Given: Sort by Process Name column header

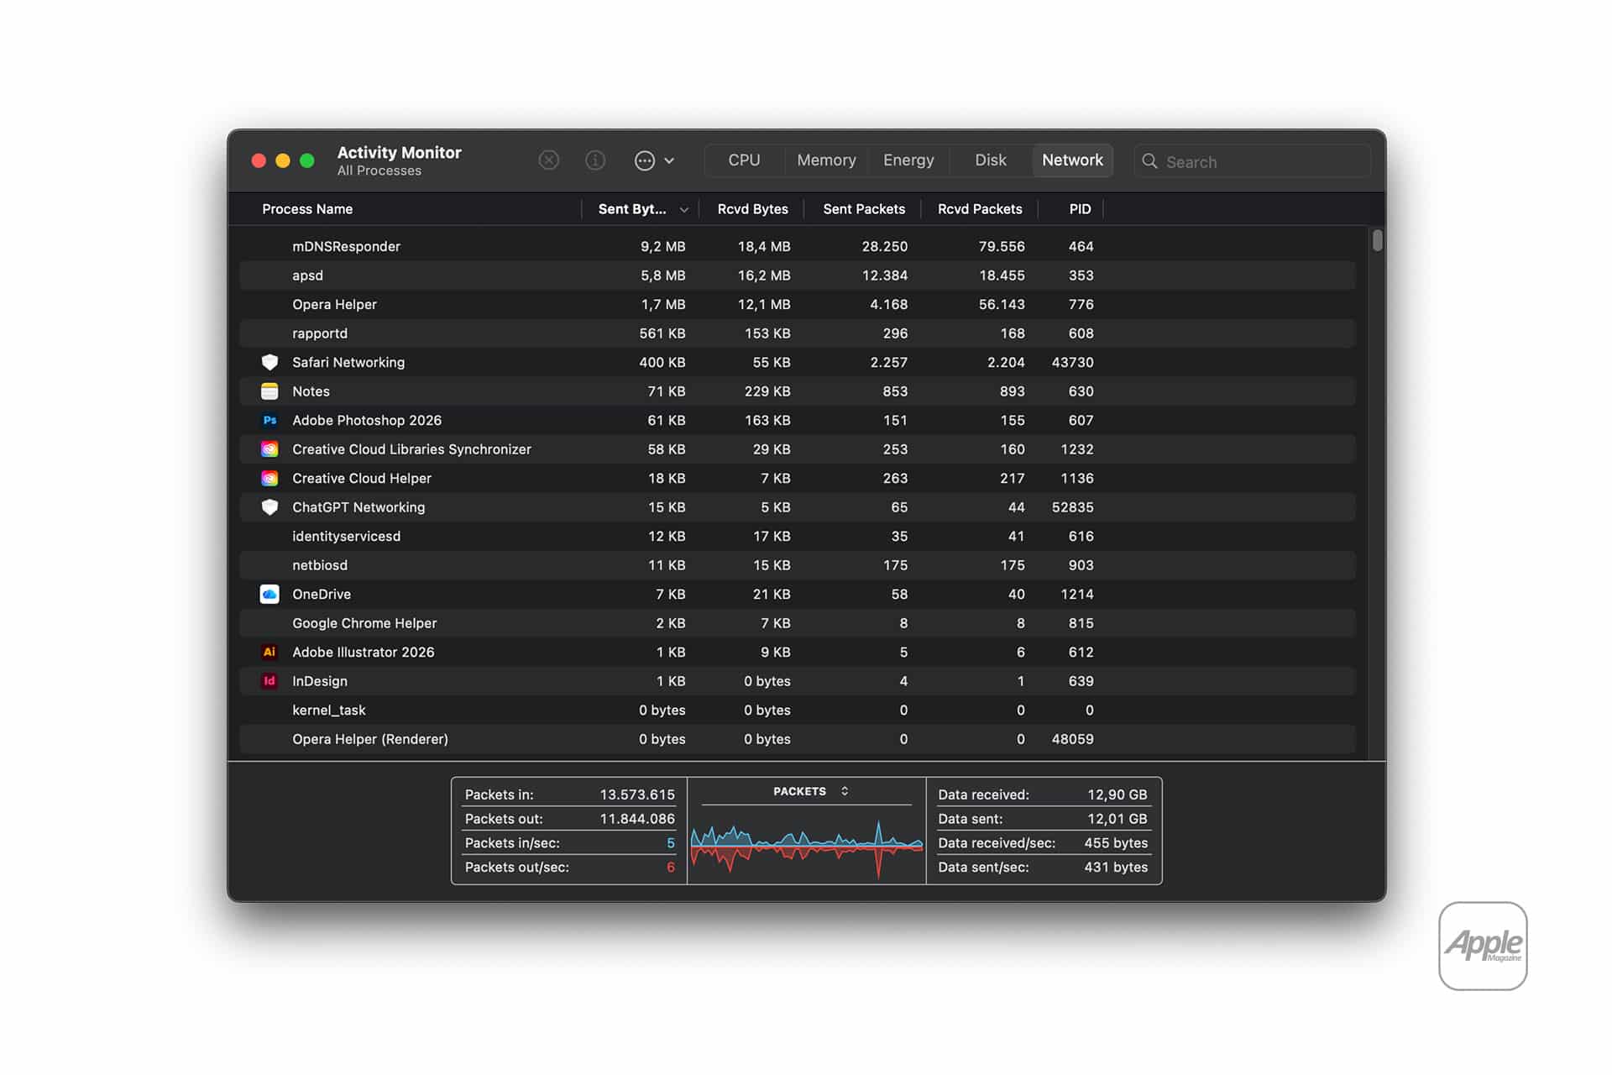Looking at the screenshot, I should pos(307,209).
